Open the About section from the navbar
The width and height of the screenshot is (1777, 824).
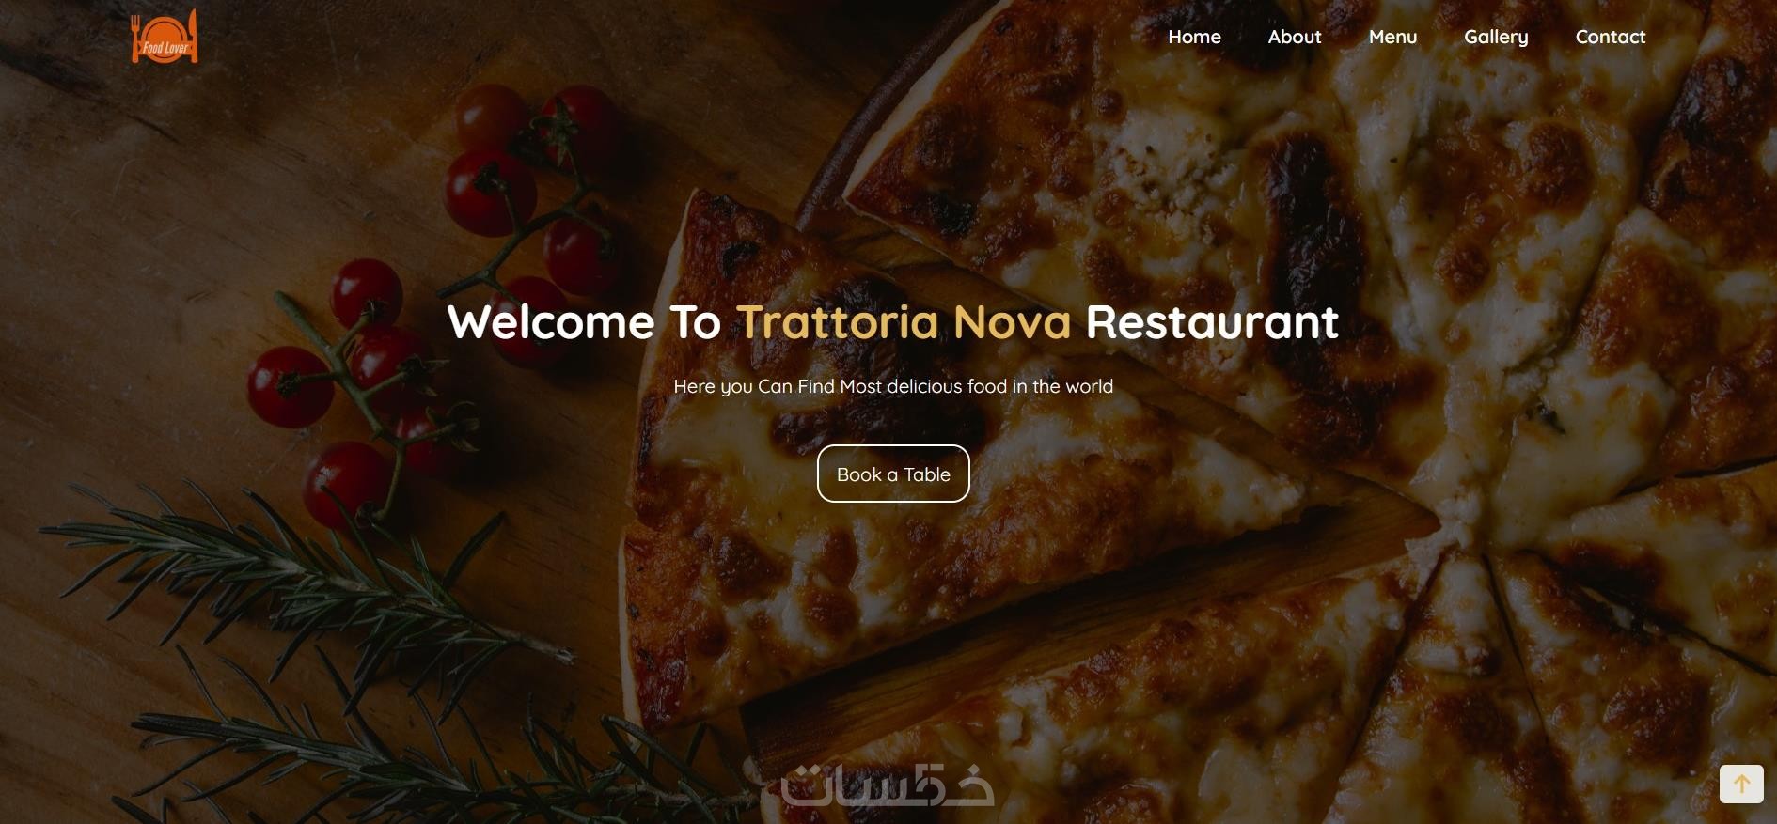point(1294,37)
